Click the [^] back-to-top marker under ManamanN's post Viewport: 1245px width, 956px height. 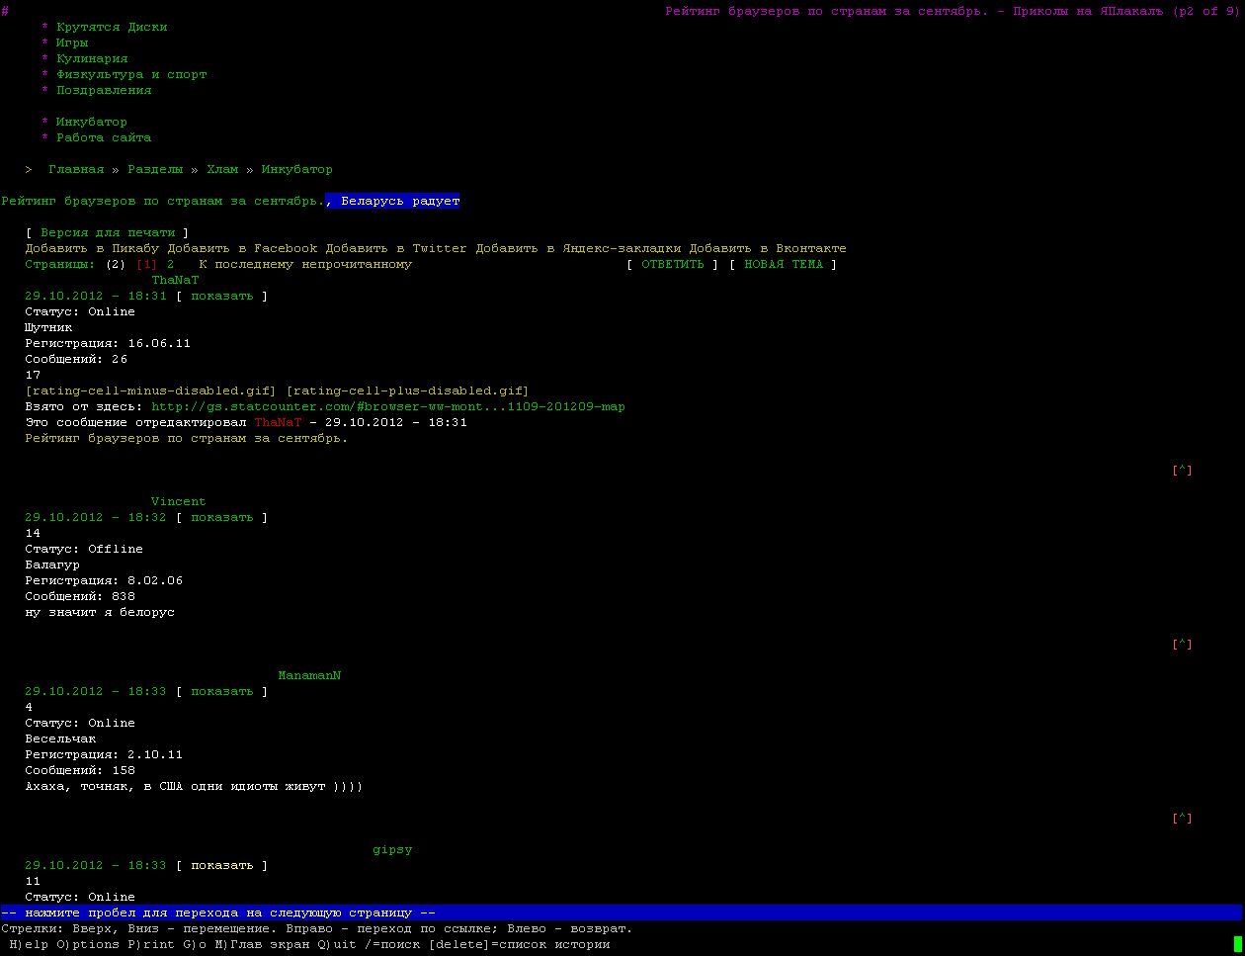point(1181,819)
